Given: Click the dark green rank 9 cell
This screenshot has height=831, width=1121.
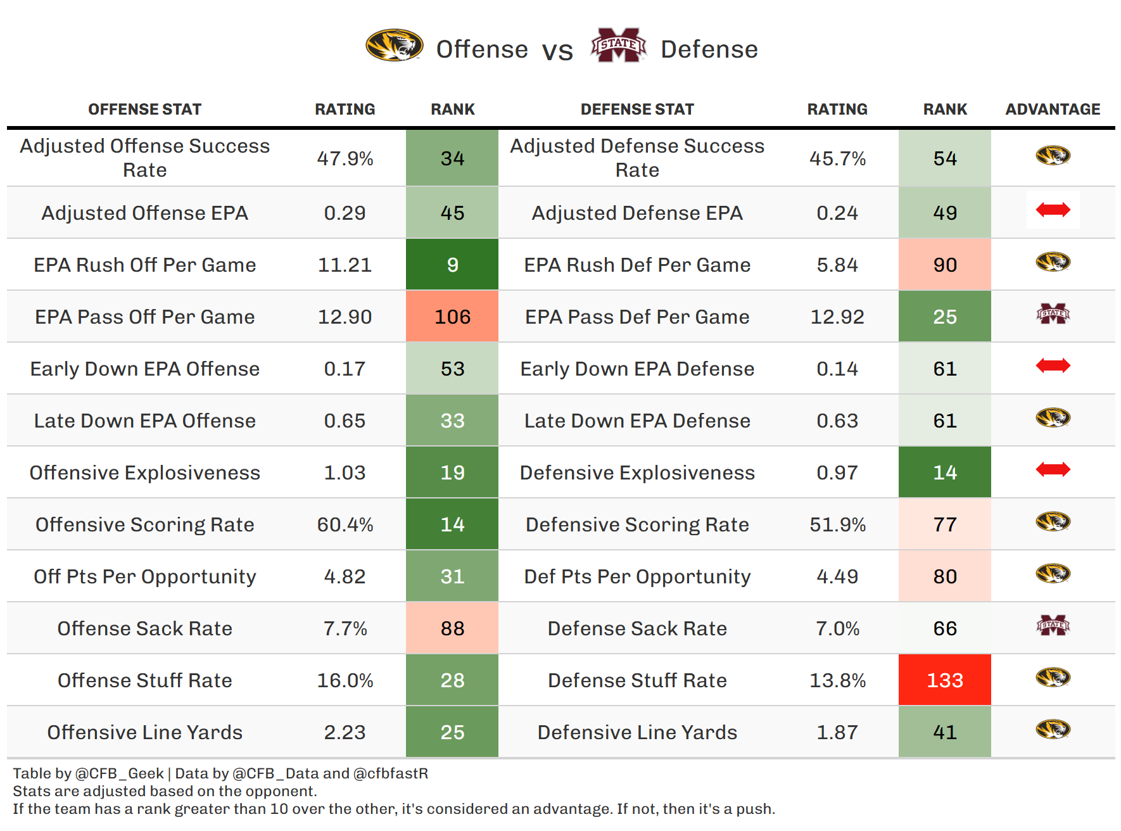Looking at the screenshot, I should click(x=452, y=265).
